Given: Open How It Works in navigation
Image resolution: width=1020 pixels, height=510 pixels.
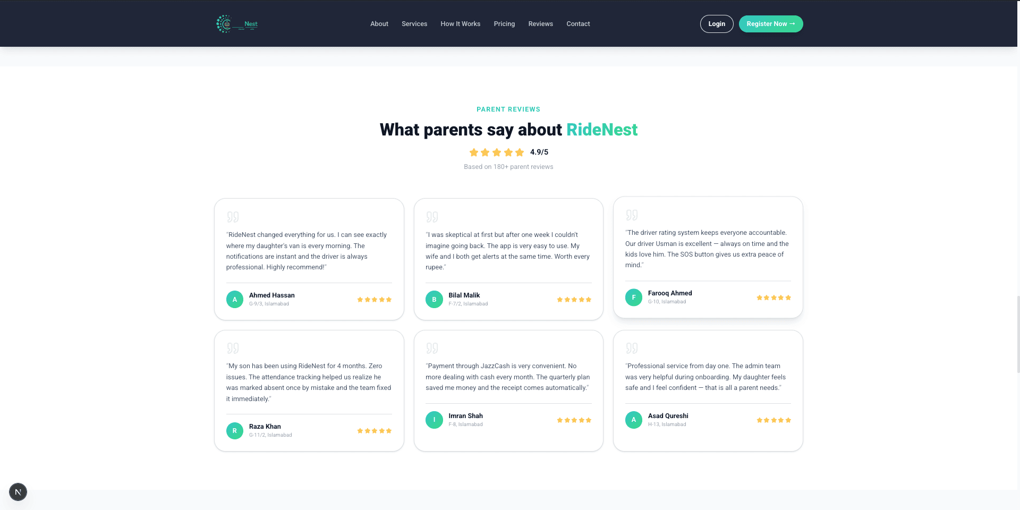Looking at the screenshot, I should point(461,24).
